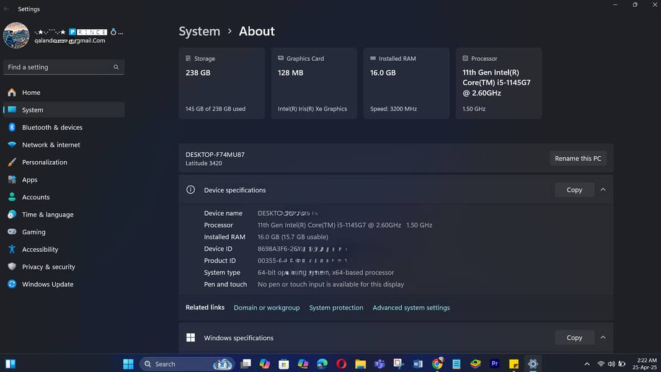Open File Explorer from the taskbar
The image size is (661, 372).
pyautogui.click(x=360, y=364)
